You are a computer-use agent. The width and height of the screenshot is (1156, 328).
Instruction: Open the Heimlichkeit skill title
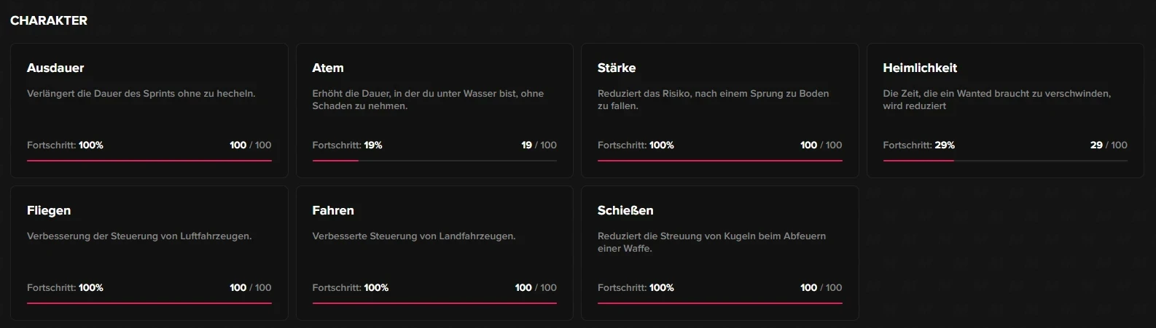(920, 68)
